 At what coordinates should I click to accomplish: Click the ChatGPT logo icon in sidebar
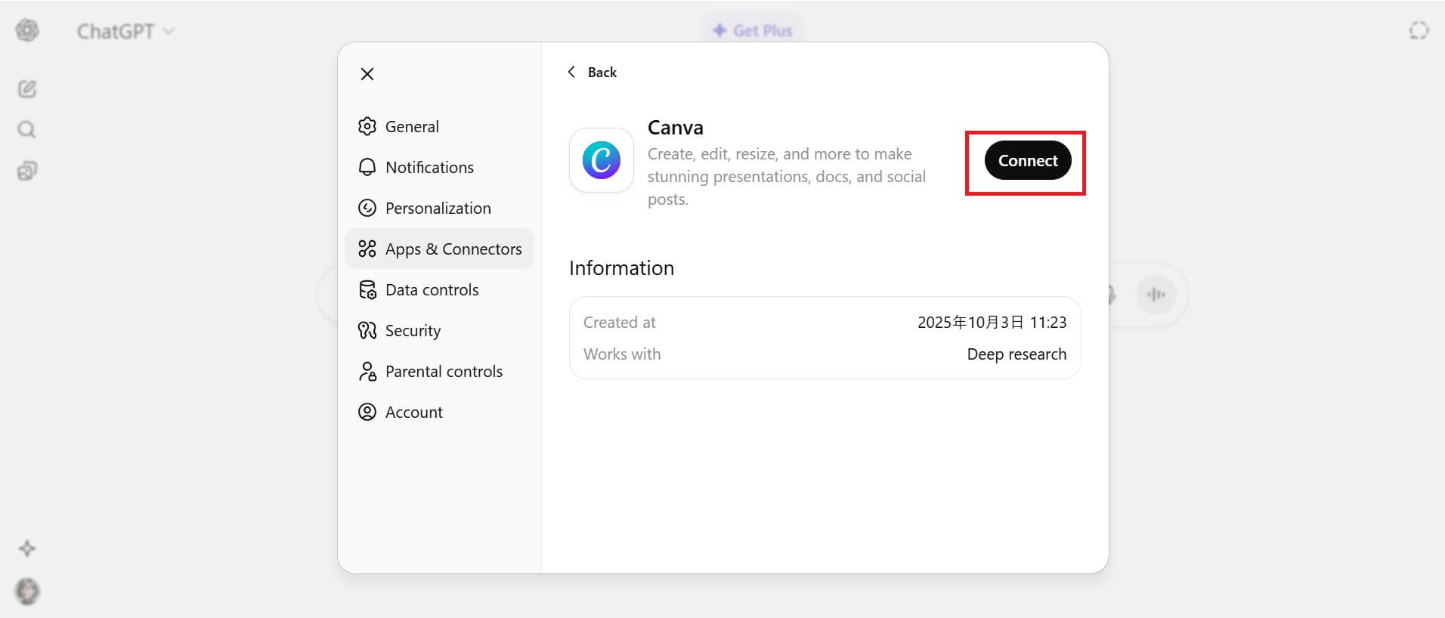27,30
